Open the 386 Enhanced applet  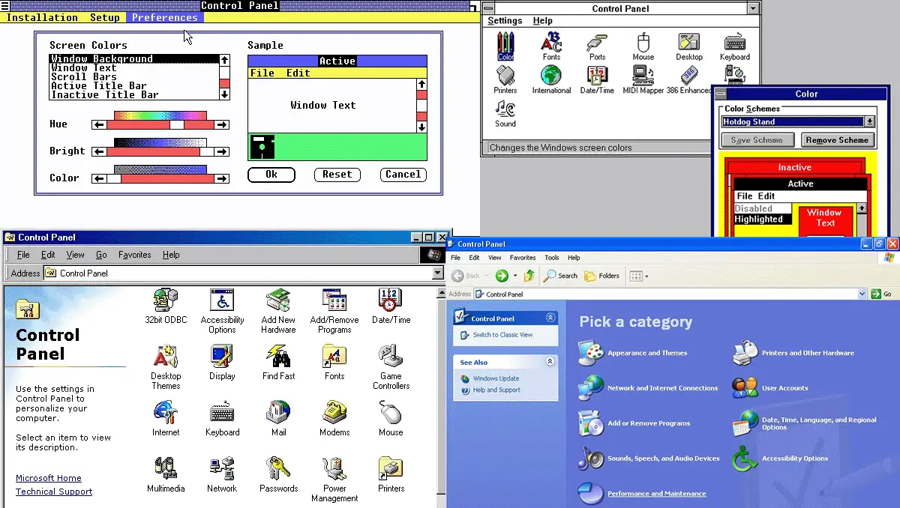click(689, 75)
